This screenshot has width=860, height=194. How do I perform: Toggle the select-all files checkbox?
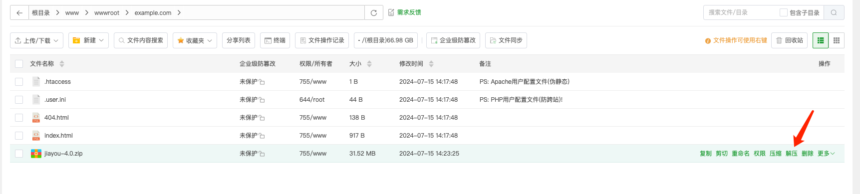click(x=19, y=64)
